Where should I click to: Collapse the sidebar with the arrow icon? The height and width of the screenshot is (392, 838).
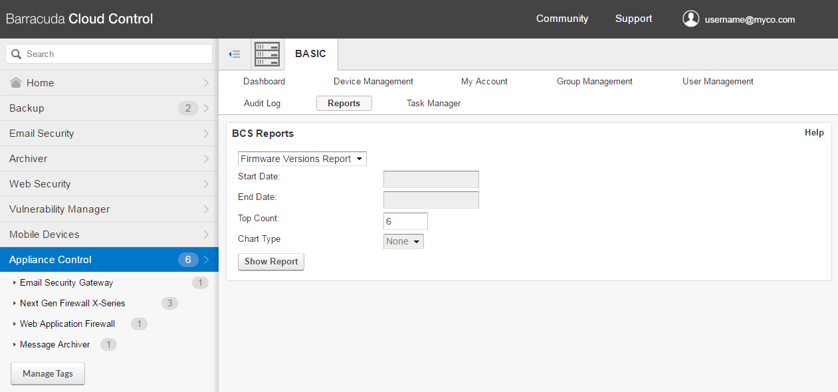click(x=234, y=54)
